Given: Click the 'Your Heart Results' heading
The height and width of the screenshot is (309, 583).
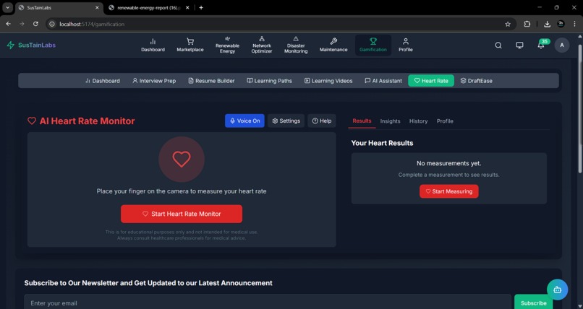Looking at the screenshot, I should (x=382, y=143).
